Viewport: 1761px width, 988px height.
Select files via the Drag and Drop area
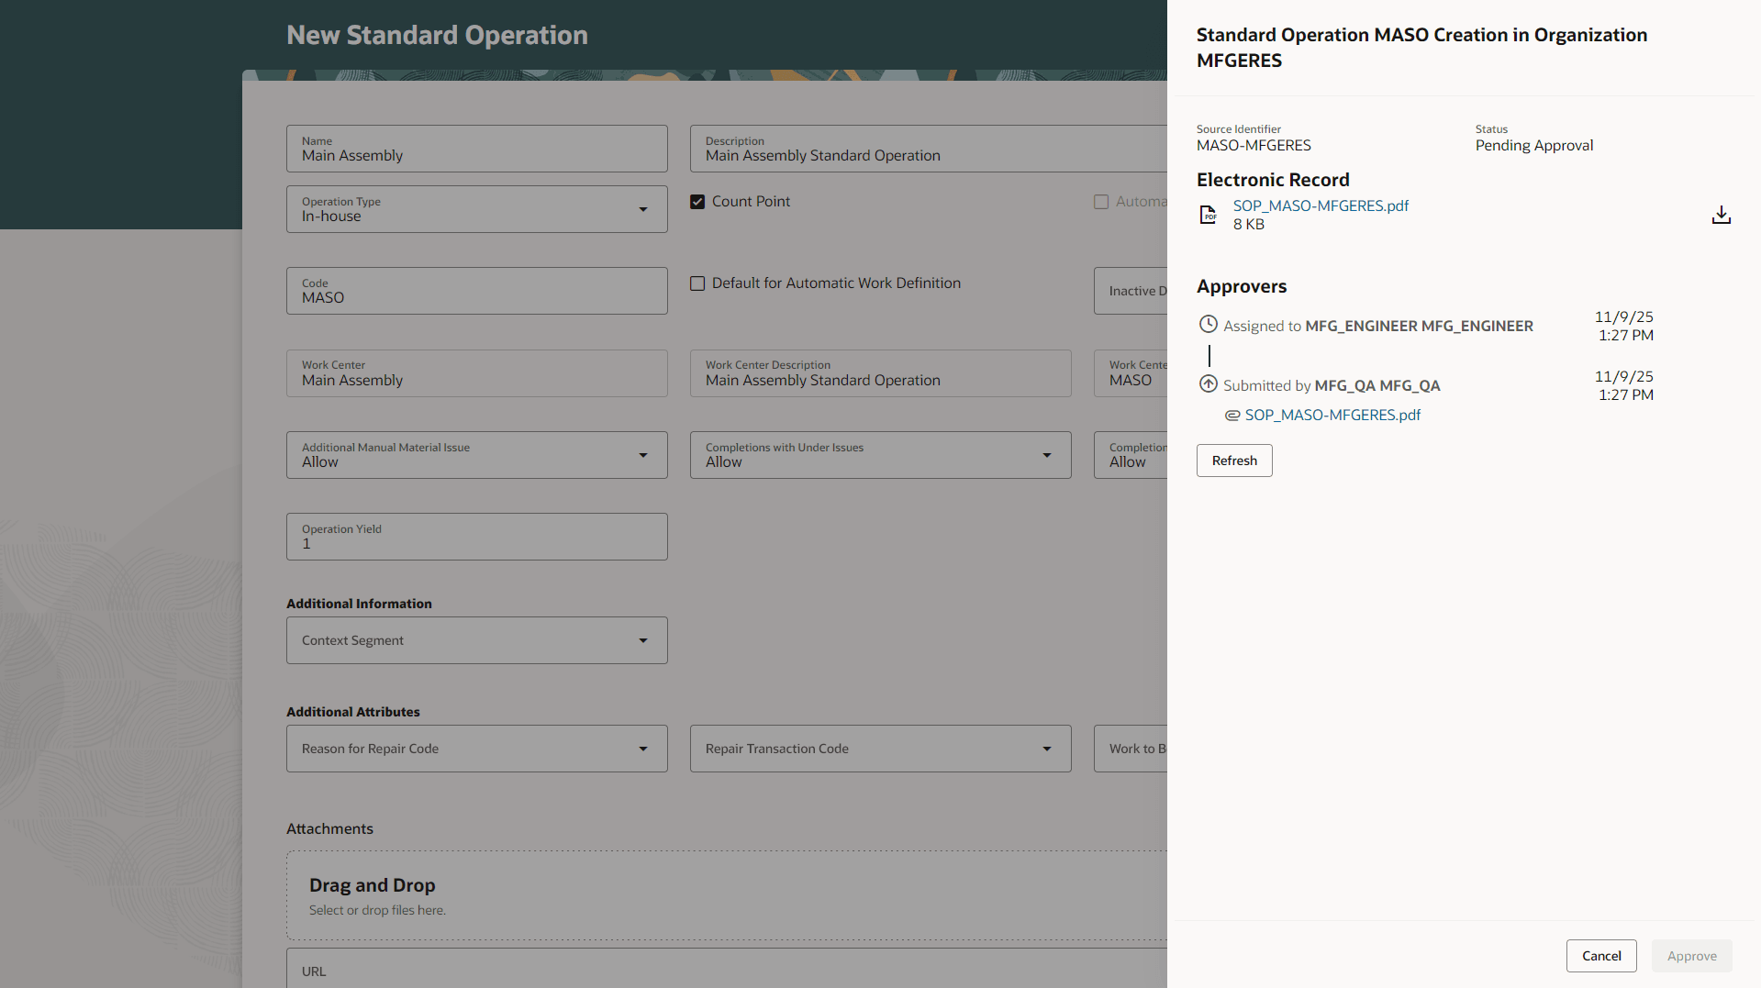642,894
